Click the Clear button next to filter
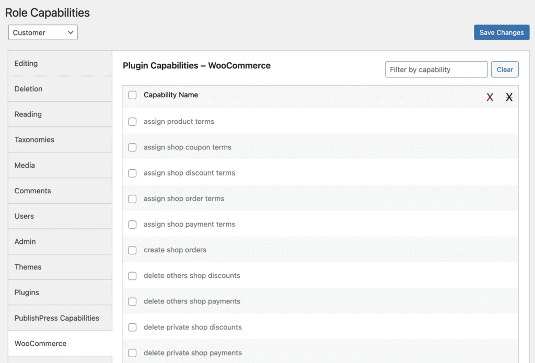The image size is (535, 363). click(x=504, y=69)
